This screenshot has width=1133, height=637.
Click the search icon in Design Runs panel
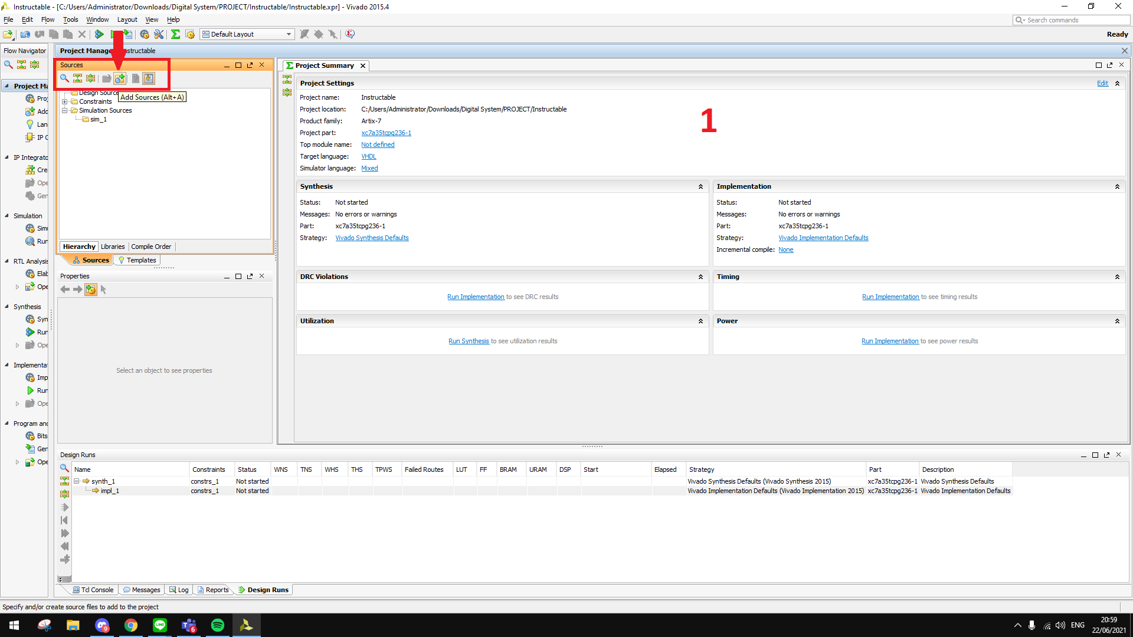pyautogui.click(x=64, y=468)
